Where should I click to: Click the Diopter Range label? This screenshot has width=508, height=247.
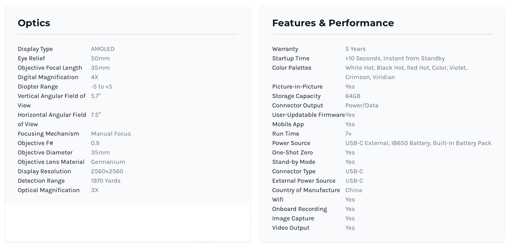(38, 87)
